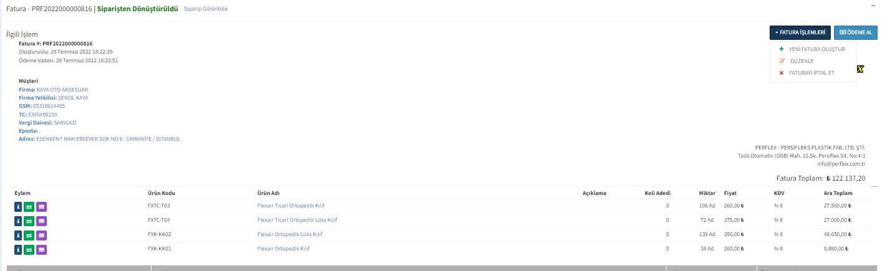Click the Flexair Ortopedik Kılıf link
The width and height of the screenshot is (882, 271).
tap(283, 249)
